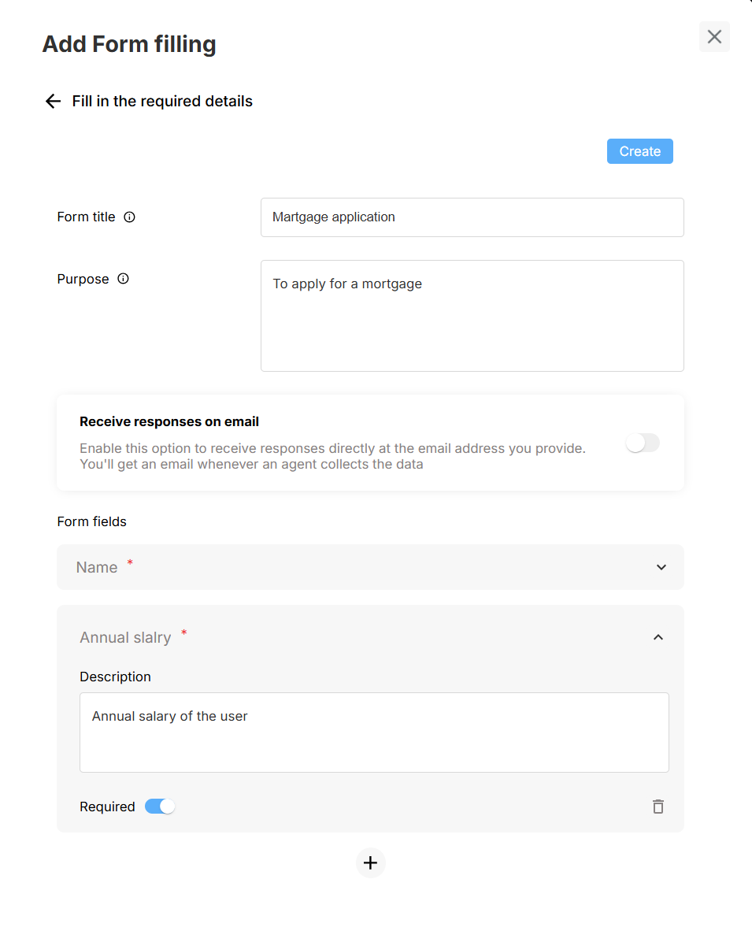Click the 'Annual slalry' field title

125,638
